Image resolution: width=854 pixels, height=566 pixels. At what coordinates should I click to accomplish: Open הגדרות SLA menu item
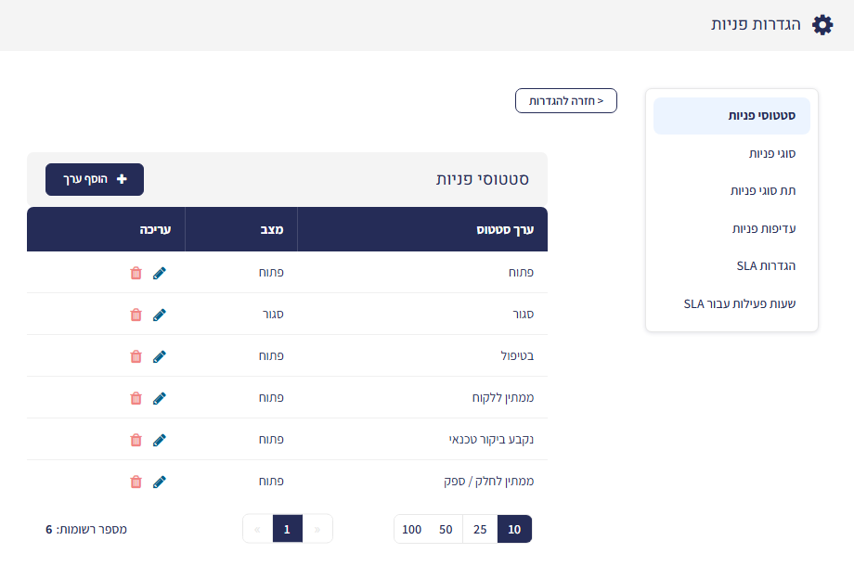click(x=766, y=266)
